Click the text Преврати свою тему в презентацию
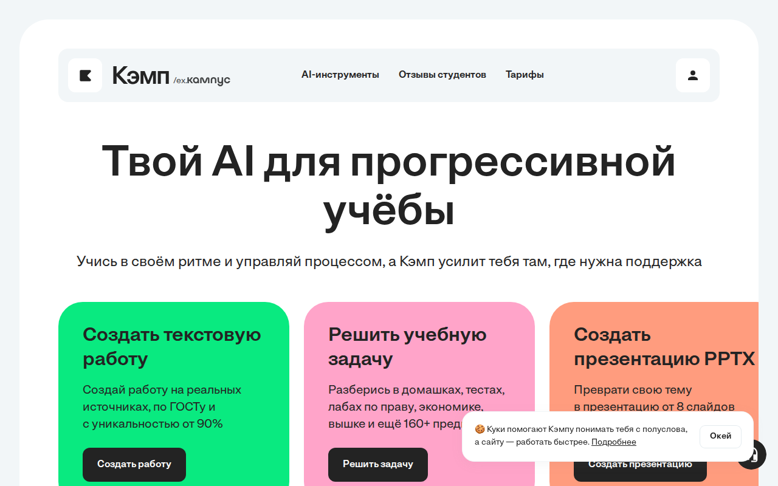Screen dimensions: 778x486 (x=655, y=398)
